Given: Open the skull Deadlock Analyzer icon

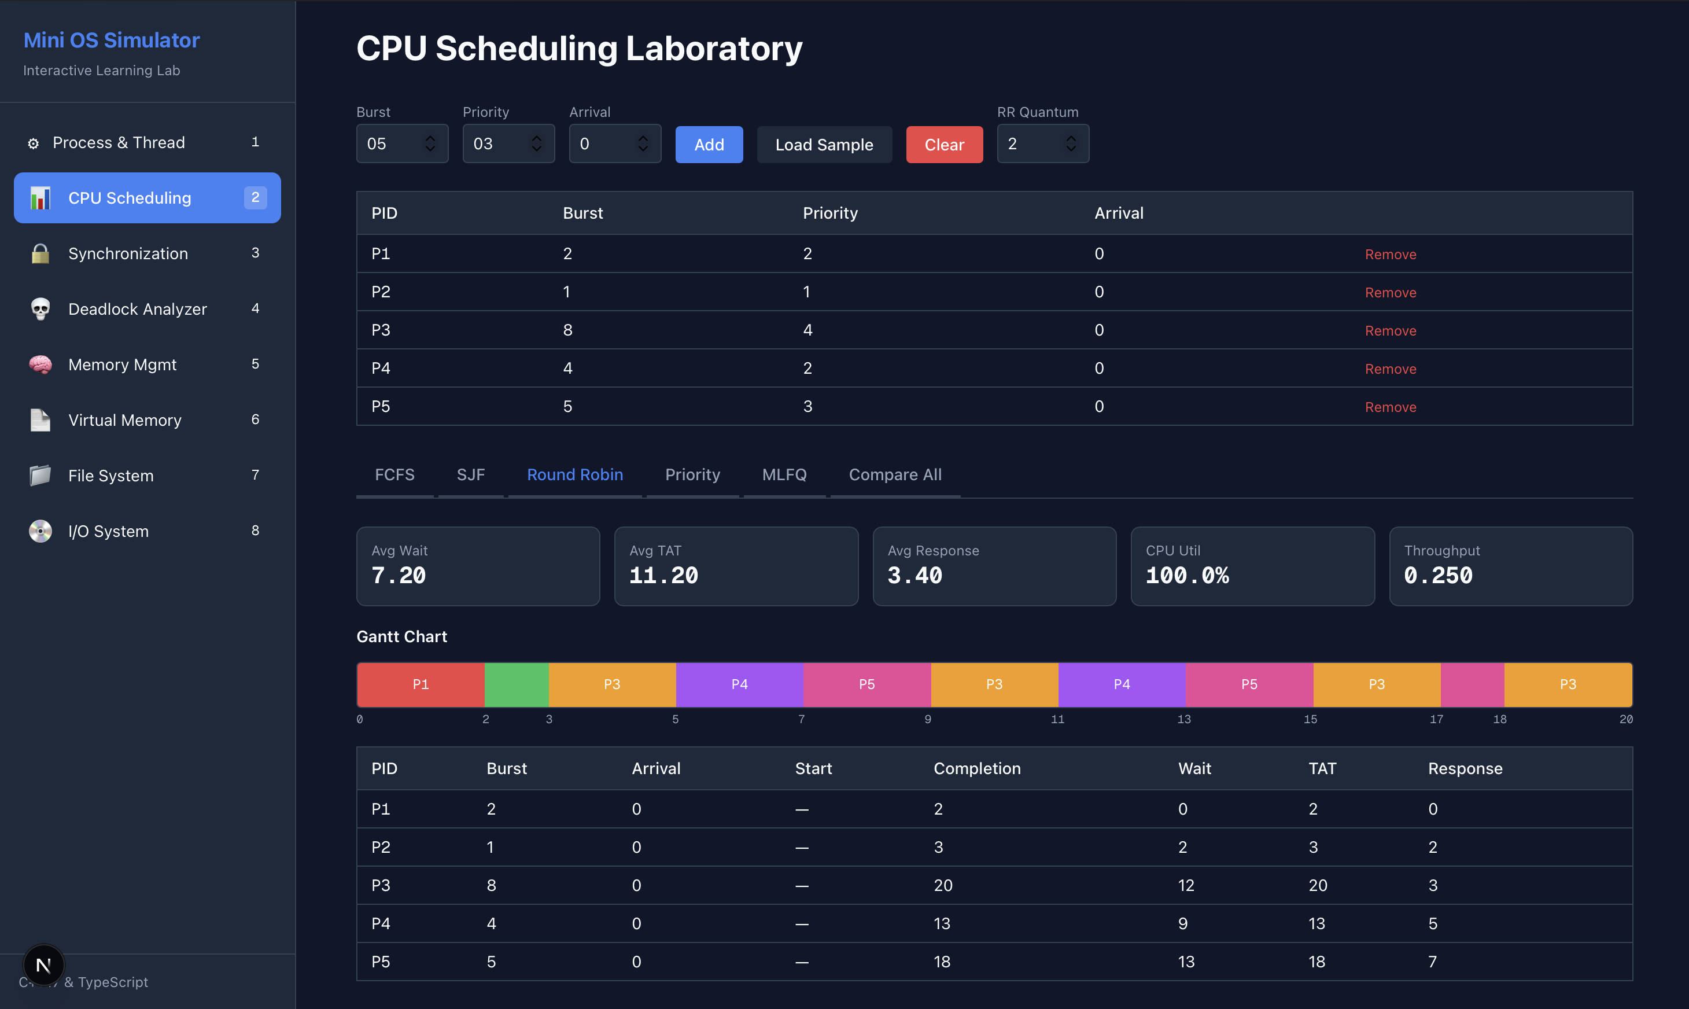Looking at the screenshot, I should click(x=40, y=310).
